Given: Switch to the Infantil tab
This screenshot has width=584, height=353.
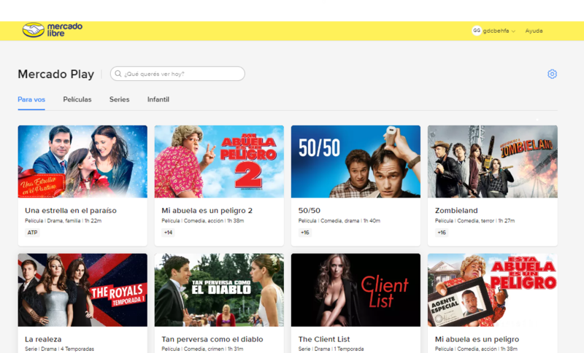Looking at the screenshot, I should (158, 100).
